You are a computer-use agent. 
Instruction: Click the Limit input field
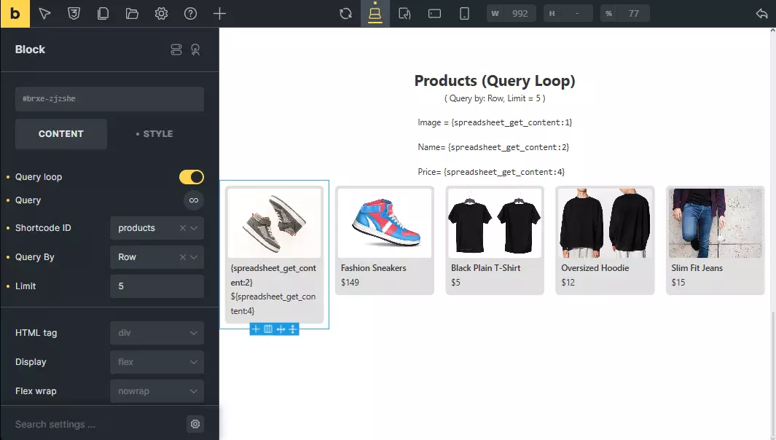pyautogui.click(x=157, y=286)
